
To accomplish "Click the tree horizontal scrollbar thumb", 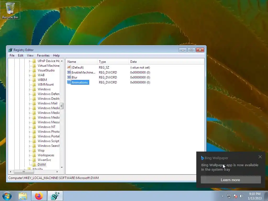I will point(24,172).
